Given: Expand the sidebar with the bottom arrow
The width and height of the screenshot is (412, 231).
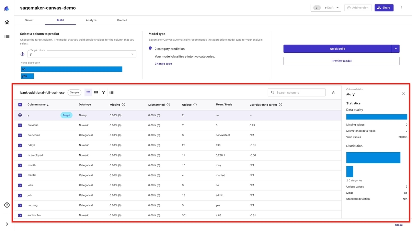Looking at the screenshot, I should coord(7,224).
